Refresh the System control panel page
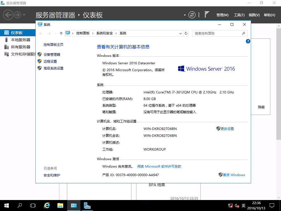Viewport: 281px width, 211px height. [186, 33]
